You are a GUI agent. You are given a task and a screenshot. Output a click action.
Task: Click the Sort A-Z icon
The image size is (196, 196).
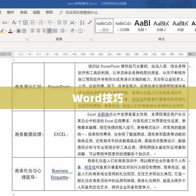tap(82, 22)
